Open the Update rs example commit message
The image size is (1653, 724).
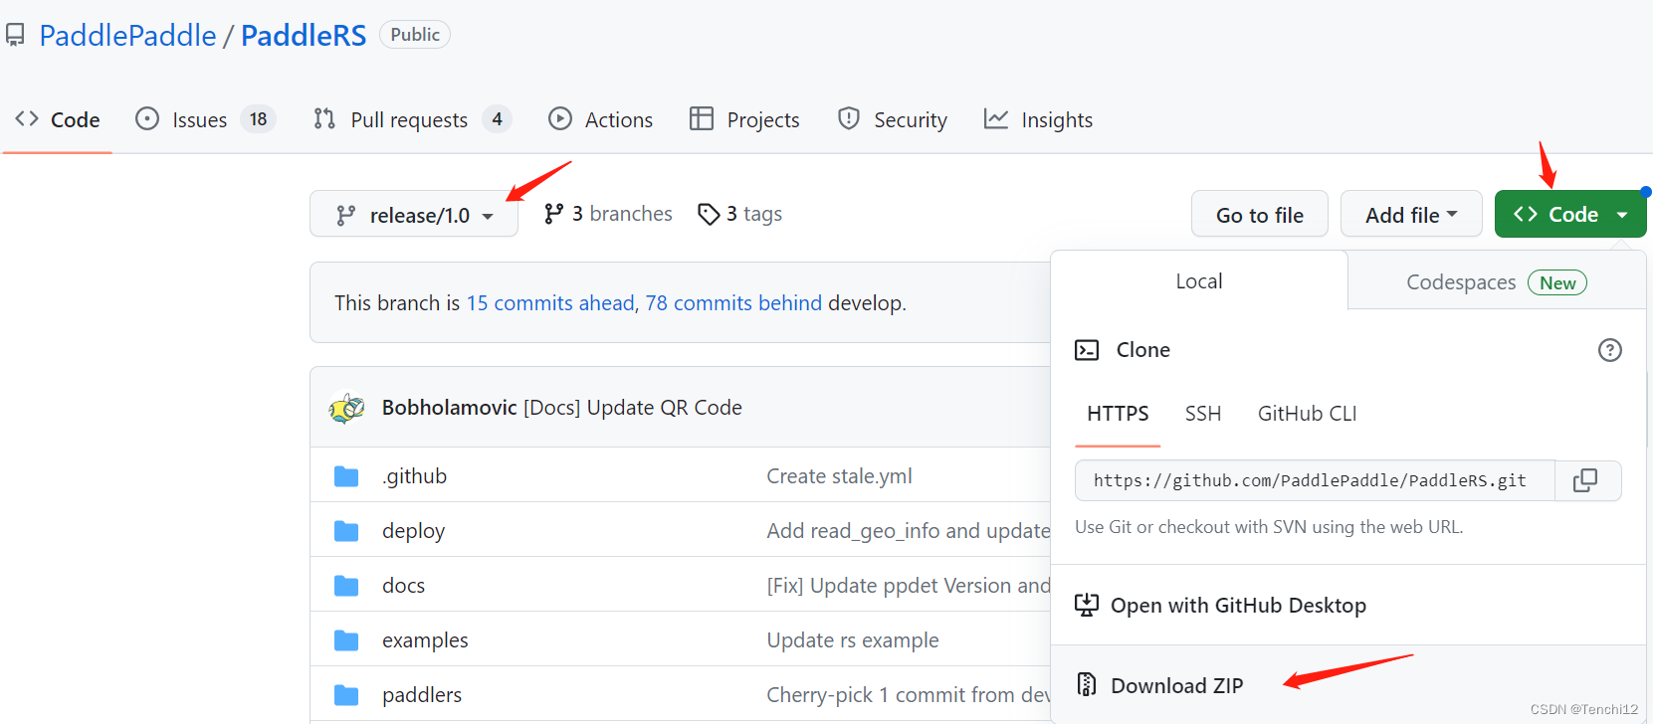pyautogui.click(x=853, y=640)
